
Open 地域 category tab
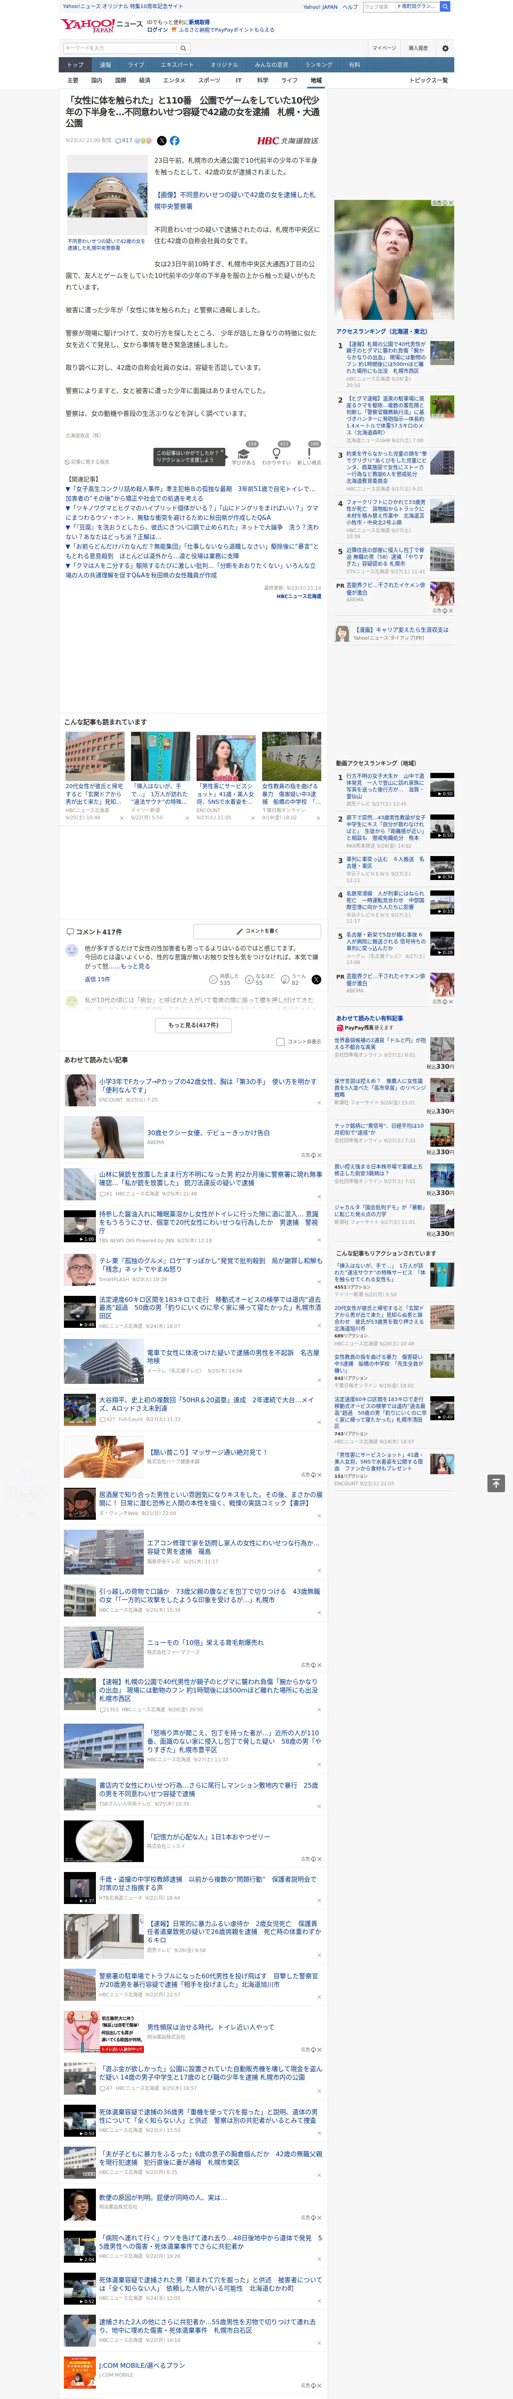tap(316, 80)
